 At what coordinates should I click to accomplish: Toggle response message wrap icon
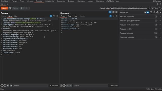pyautogui.click(x=111, y=16)
